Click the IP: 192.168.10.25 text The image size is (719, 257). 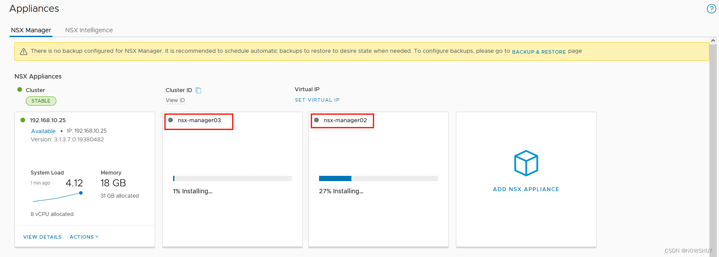(87, 131)
